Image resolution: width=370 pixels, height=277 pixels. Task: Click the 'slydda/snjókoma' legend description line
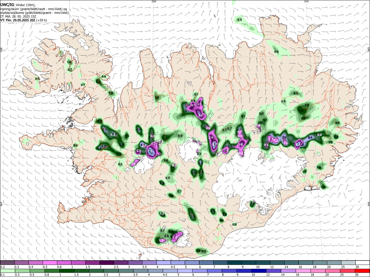coord(34,13)
